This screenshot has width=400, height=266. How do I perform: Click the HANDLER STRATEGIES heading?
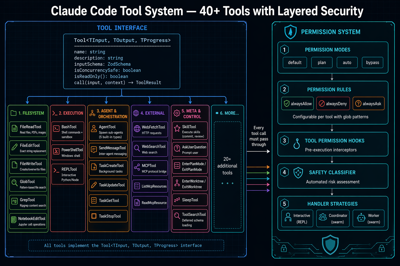point(333,204)
